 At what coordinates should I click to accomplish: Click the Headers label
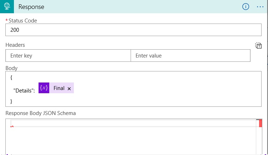(x=15, y=45)
